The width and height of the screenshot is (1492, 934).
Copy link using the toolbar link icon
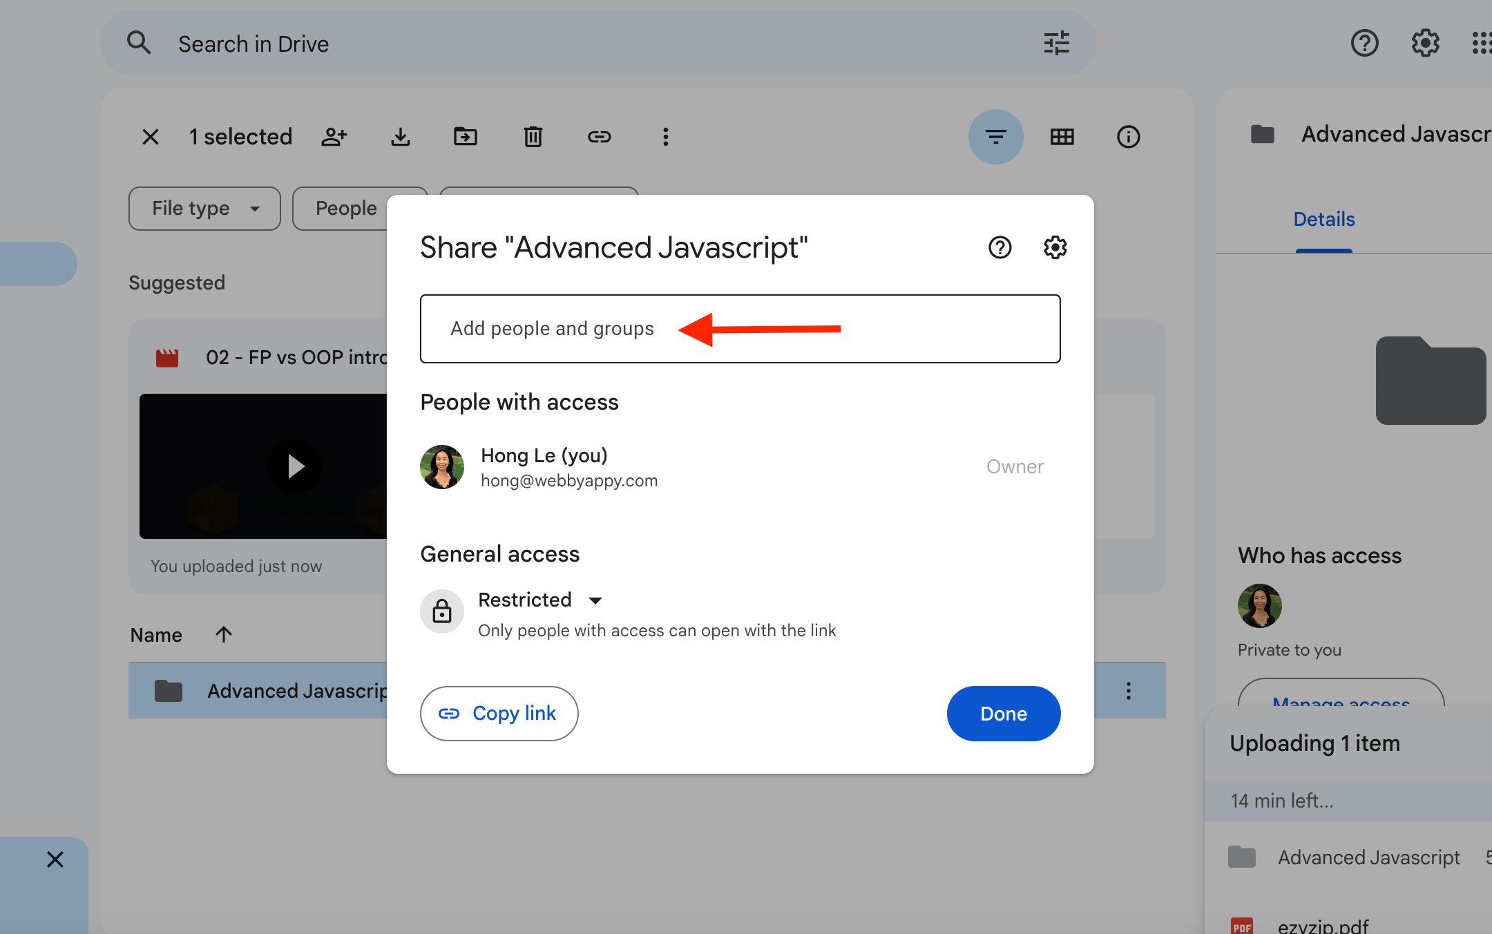coord(599,137)
